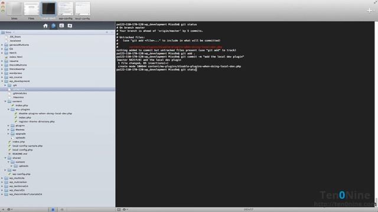Select index.php inside mu-plugins

coord(25,118)
